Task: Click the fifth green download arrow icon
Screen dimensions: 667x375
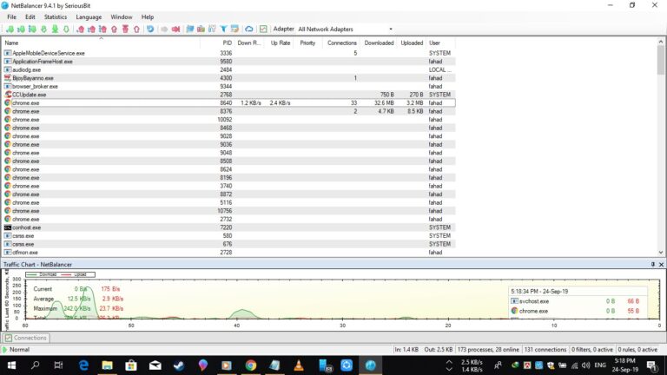Action: (x=55, y=29)
